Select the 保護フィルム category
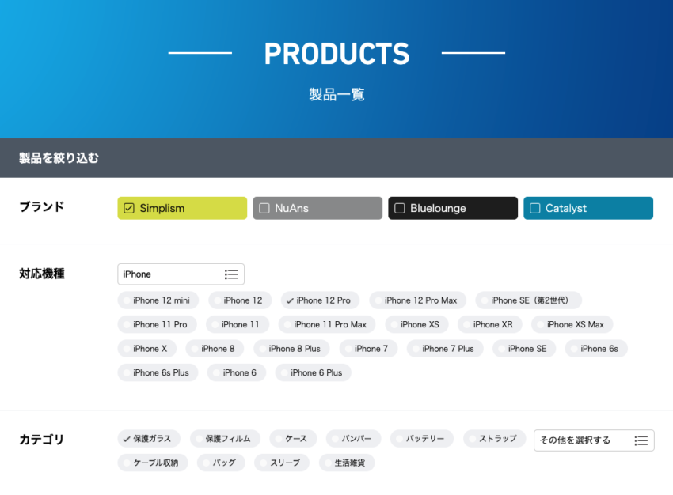The height and width of the screenshot is (495, 673). pyautogui.click(x=225, y=438)
